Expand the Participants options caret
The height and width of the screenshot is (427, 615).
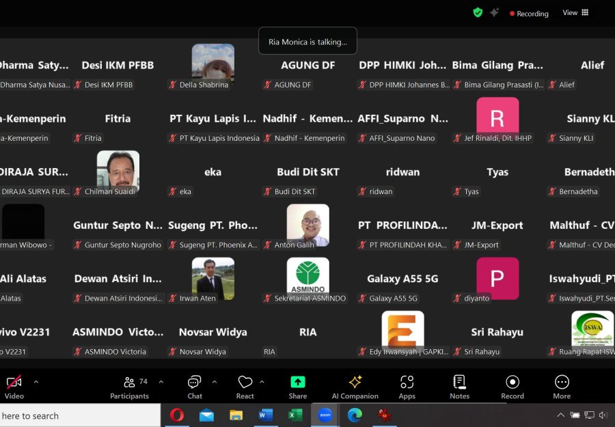point(161,382)
